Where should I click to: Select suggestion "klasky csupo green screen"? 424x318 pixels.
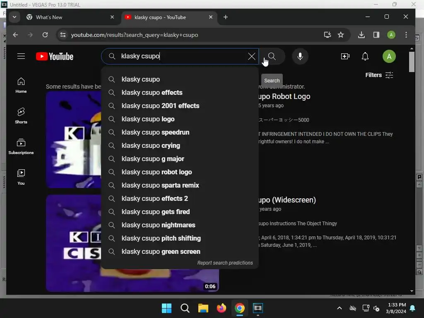tap(180, 251)
